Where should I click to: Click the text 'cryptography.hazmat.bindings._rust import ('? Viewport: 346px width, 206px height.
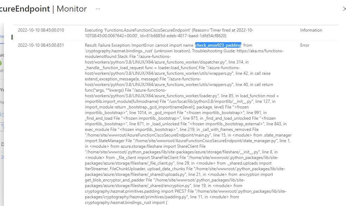coord(126,202)
